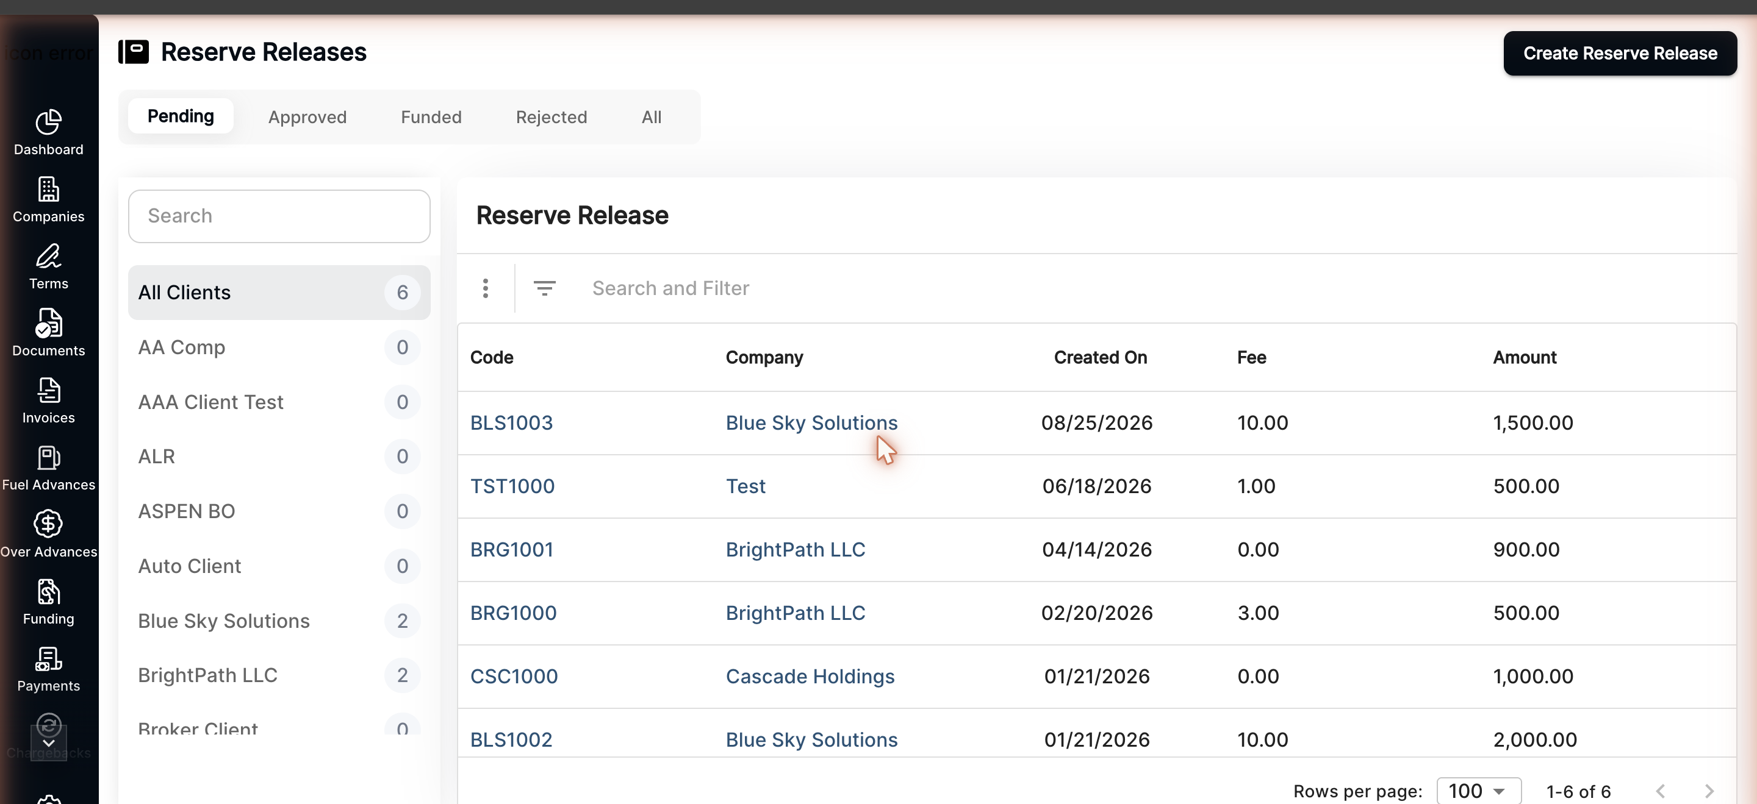Open the Dashboard sidebar icon
Screen dimensions: 1757x804
(48, 123)
